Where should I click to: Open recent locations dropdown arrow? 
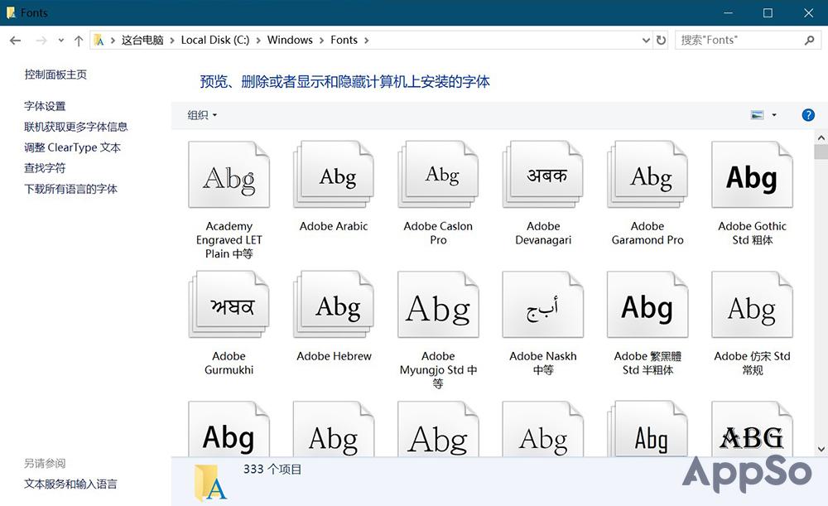click(x=61, y=40)
